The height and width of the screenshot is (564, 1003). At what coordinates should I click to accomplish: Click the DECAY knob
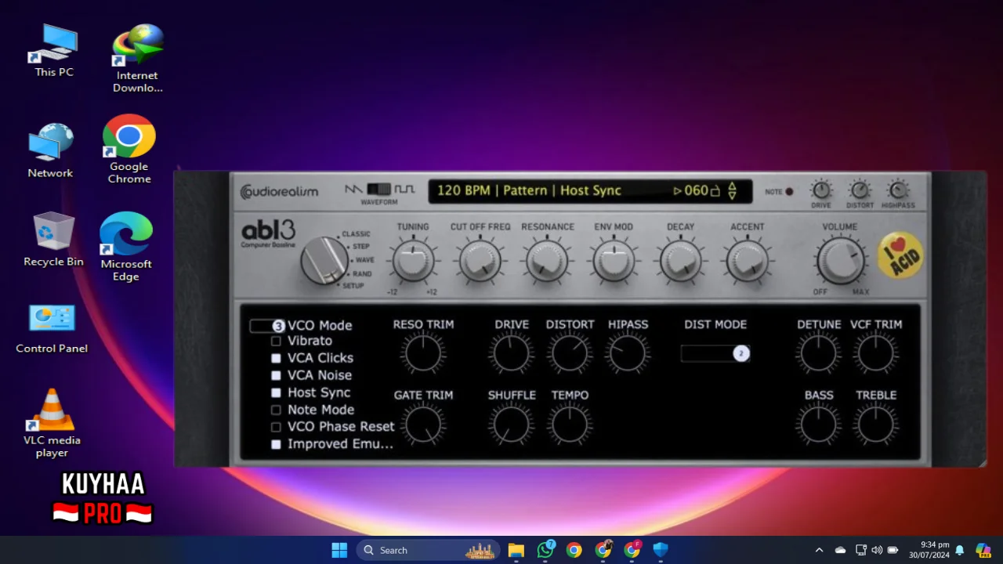point(680,261)
